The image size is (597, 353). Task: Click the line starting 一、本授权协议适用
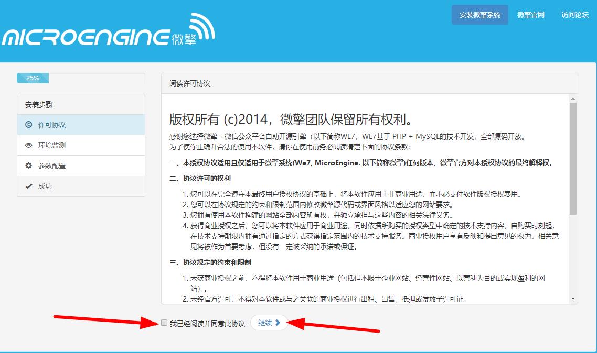[361, 163]
